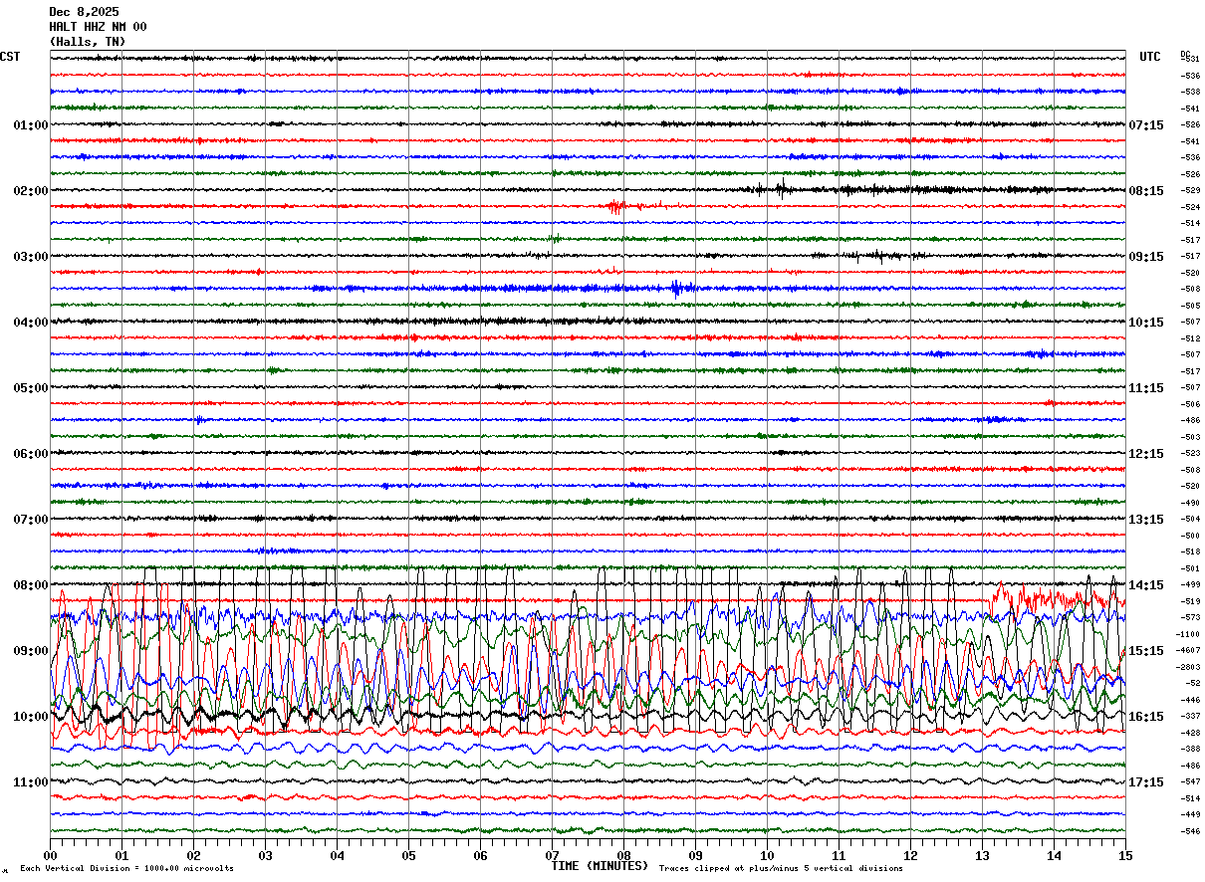The width and height of the screenshot is (1205, 882).
Task: Pick minute 01 on the time axis
Action: click(121, 855)
